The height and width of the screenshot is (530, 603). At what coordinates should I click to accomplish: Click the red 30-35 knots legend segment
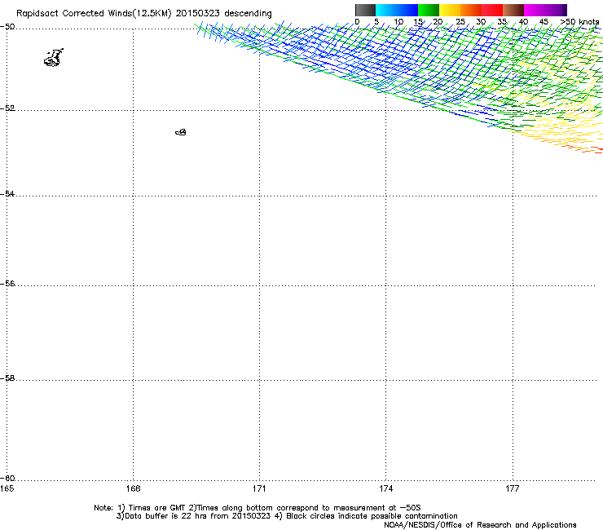pyautogui.click(x=492, y=10)
